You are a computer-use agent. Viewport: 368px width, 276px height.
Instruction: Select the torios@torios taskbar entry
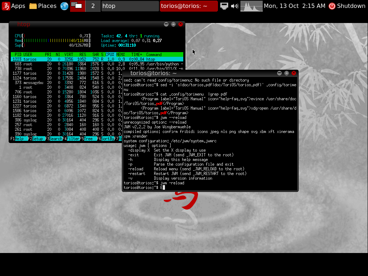pos(188,6)
